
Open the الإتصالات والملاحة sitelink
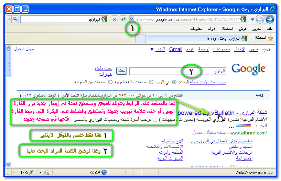coord(164,146)
